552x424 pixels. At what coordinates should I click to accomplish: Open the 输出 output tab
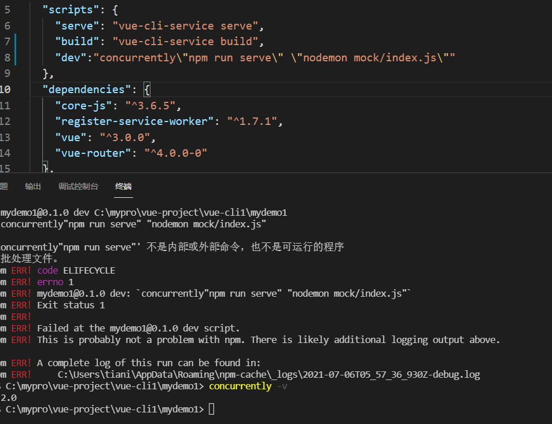coord(33,186)
